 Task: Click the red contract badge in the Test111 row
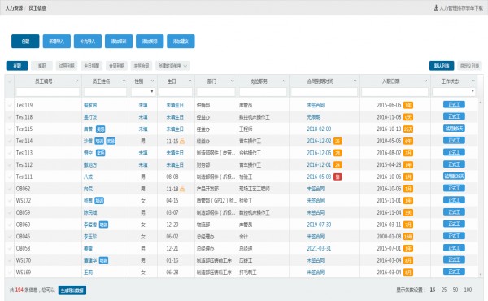(338, 177)
